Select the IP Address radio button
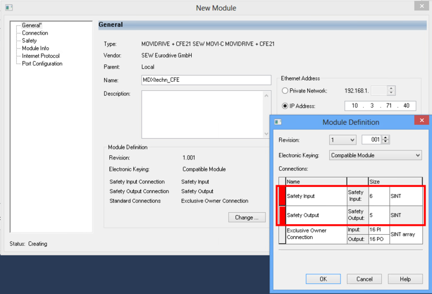Screen dimensions: 432x294 (x=285, y=106)
